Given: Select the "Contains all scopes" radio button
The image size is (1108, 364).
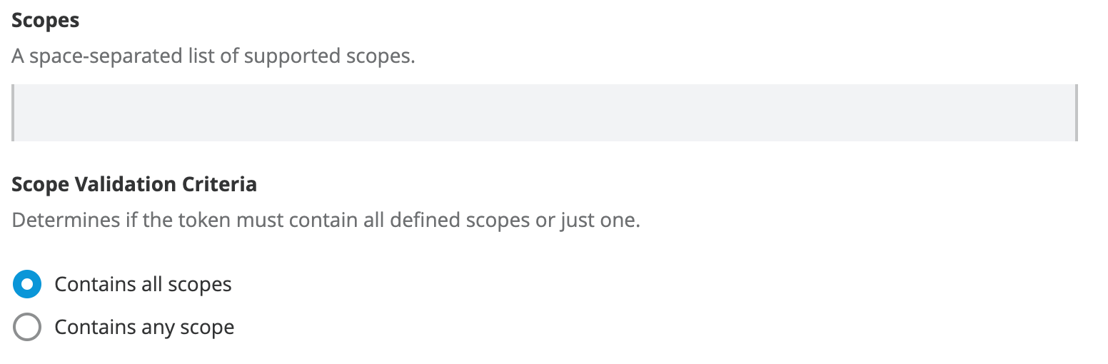Looking at the screenshot, I should [27, 284].
